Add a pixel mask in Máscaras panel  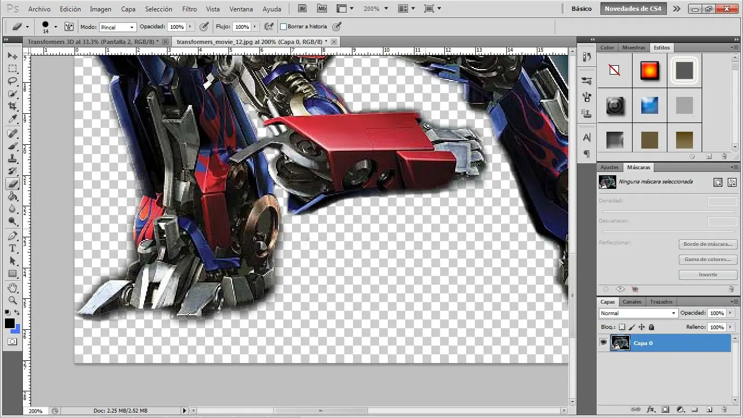pos(718,182)
